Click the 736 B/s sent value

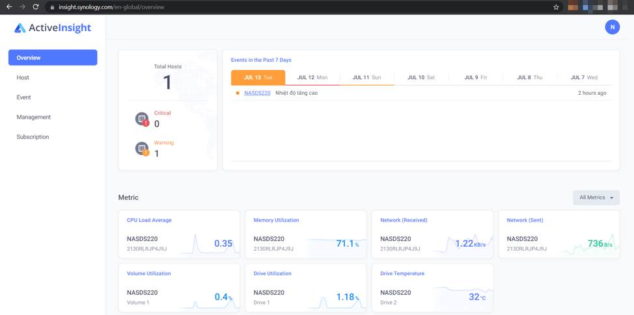(x=600, y=244)
